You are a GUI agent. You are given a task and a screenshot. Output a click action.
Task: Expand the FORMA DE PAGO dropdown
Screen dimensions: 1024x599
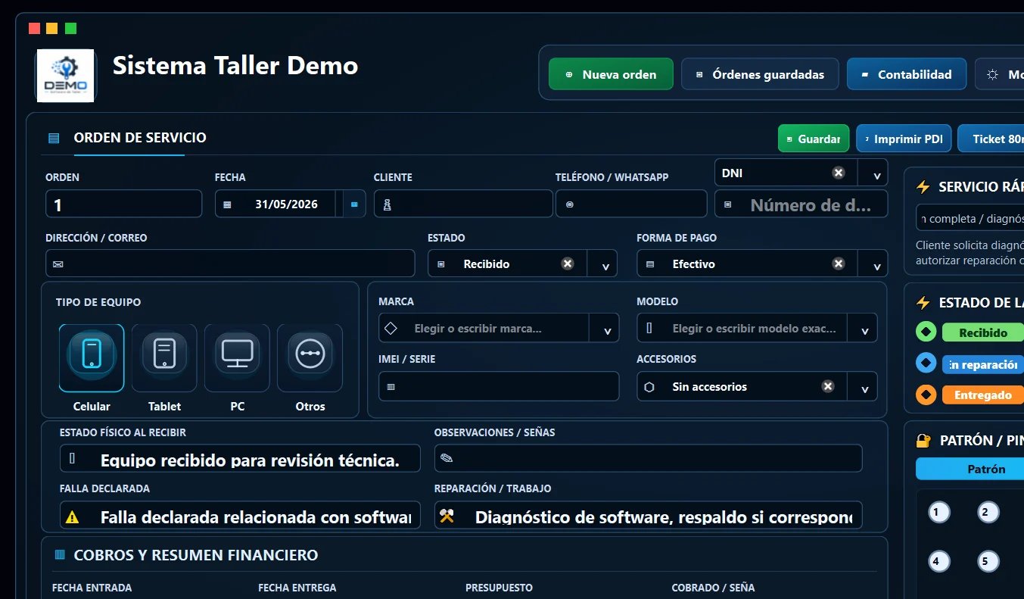(x=876, y=264)
